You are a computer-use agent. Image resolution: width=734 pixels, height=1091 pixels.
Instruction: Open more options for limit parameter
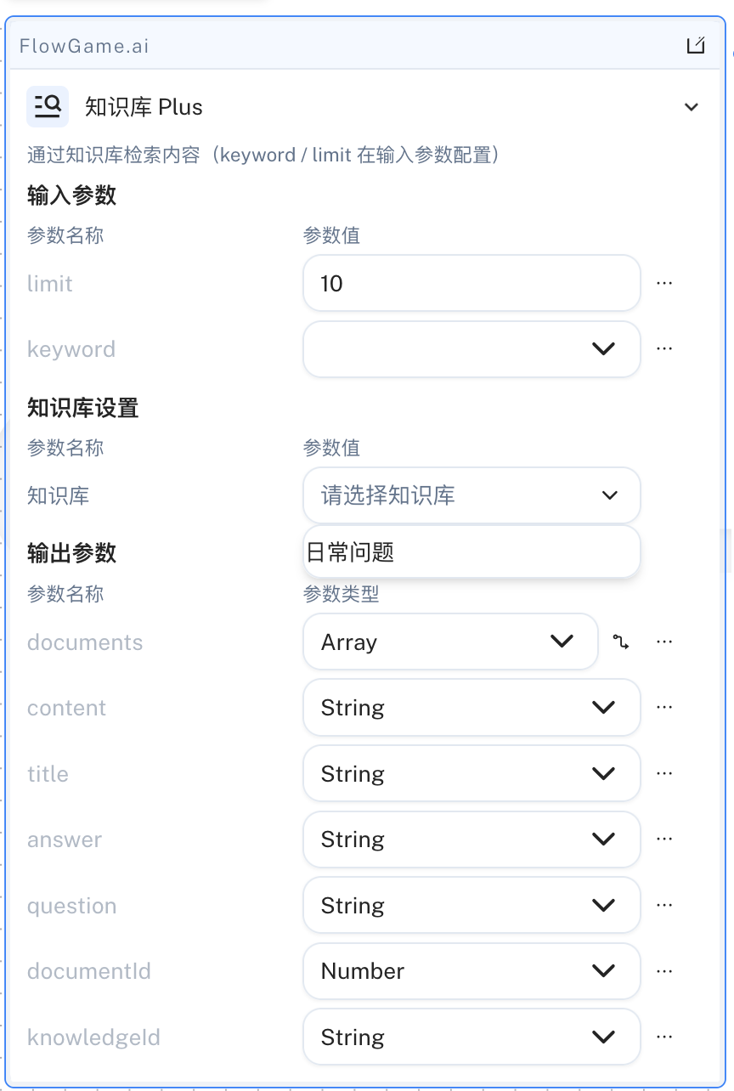(x=665, y=283)
